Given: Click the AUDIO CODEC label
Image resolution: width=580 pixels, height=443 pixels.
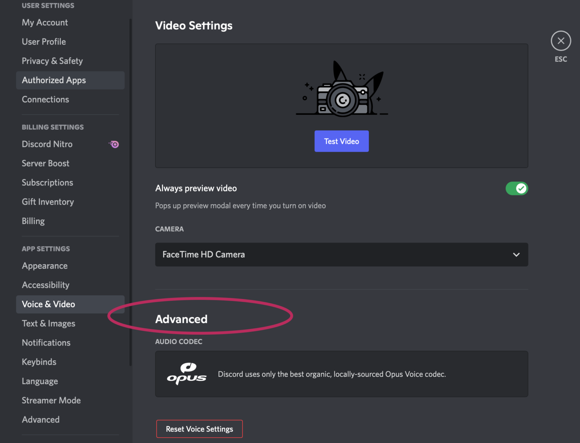Looking at the screenshot, I should (x=179, y=342).
